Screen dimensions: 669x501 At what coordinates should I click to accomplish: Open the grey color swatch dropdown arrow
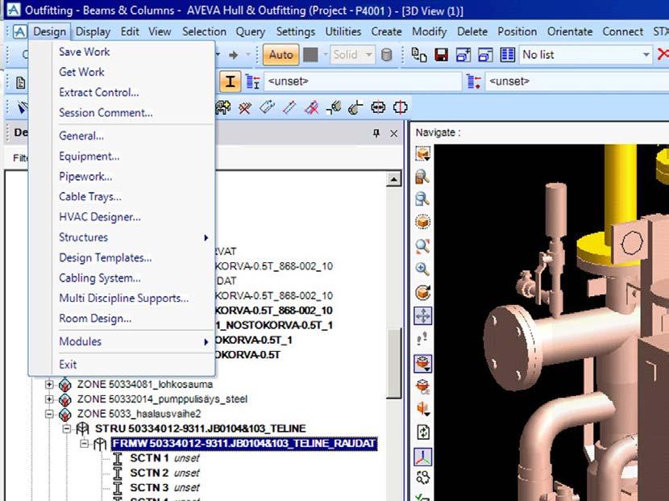click(325, 55)
